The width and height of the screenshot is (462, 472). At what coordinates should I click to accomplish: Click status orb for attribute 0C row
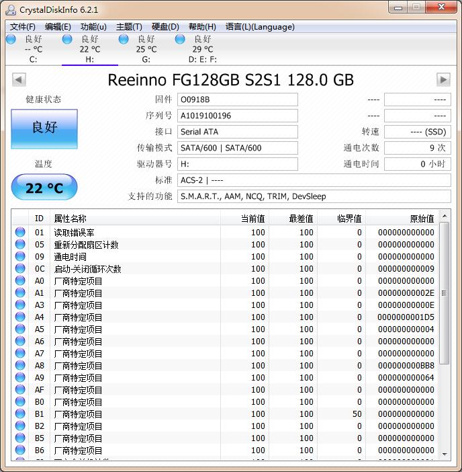click(x=20, y=269)
